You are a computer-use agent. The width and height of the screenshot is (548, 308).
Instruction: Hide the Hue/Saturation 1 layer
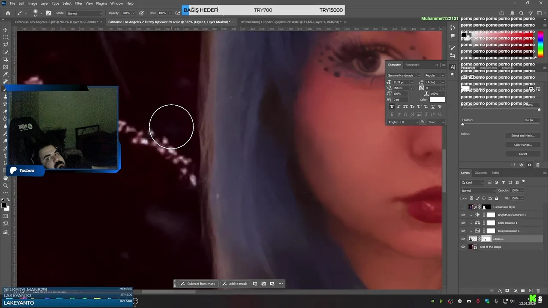click(463, 231)
